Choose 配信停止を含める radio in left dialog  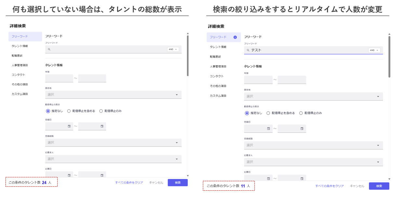69,111
